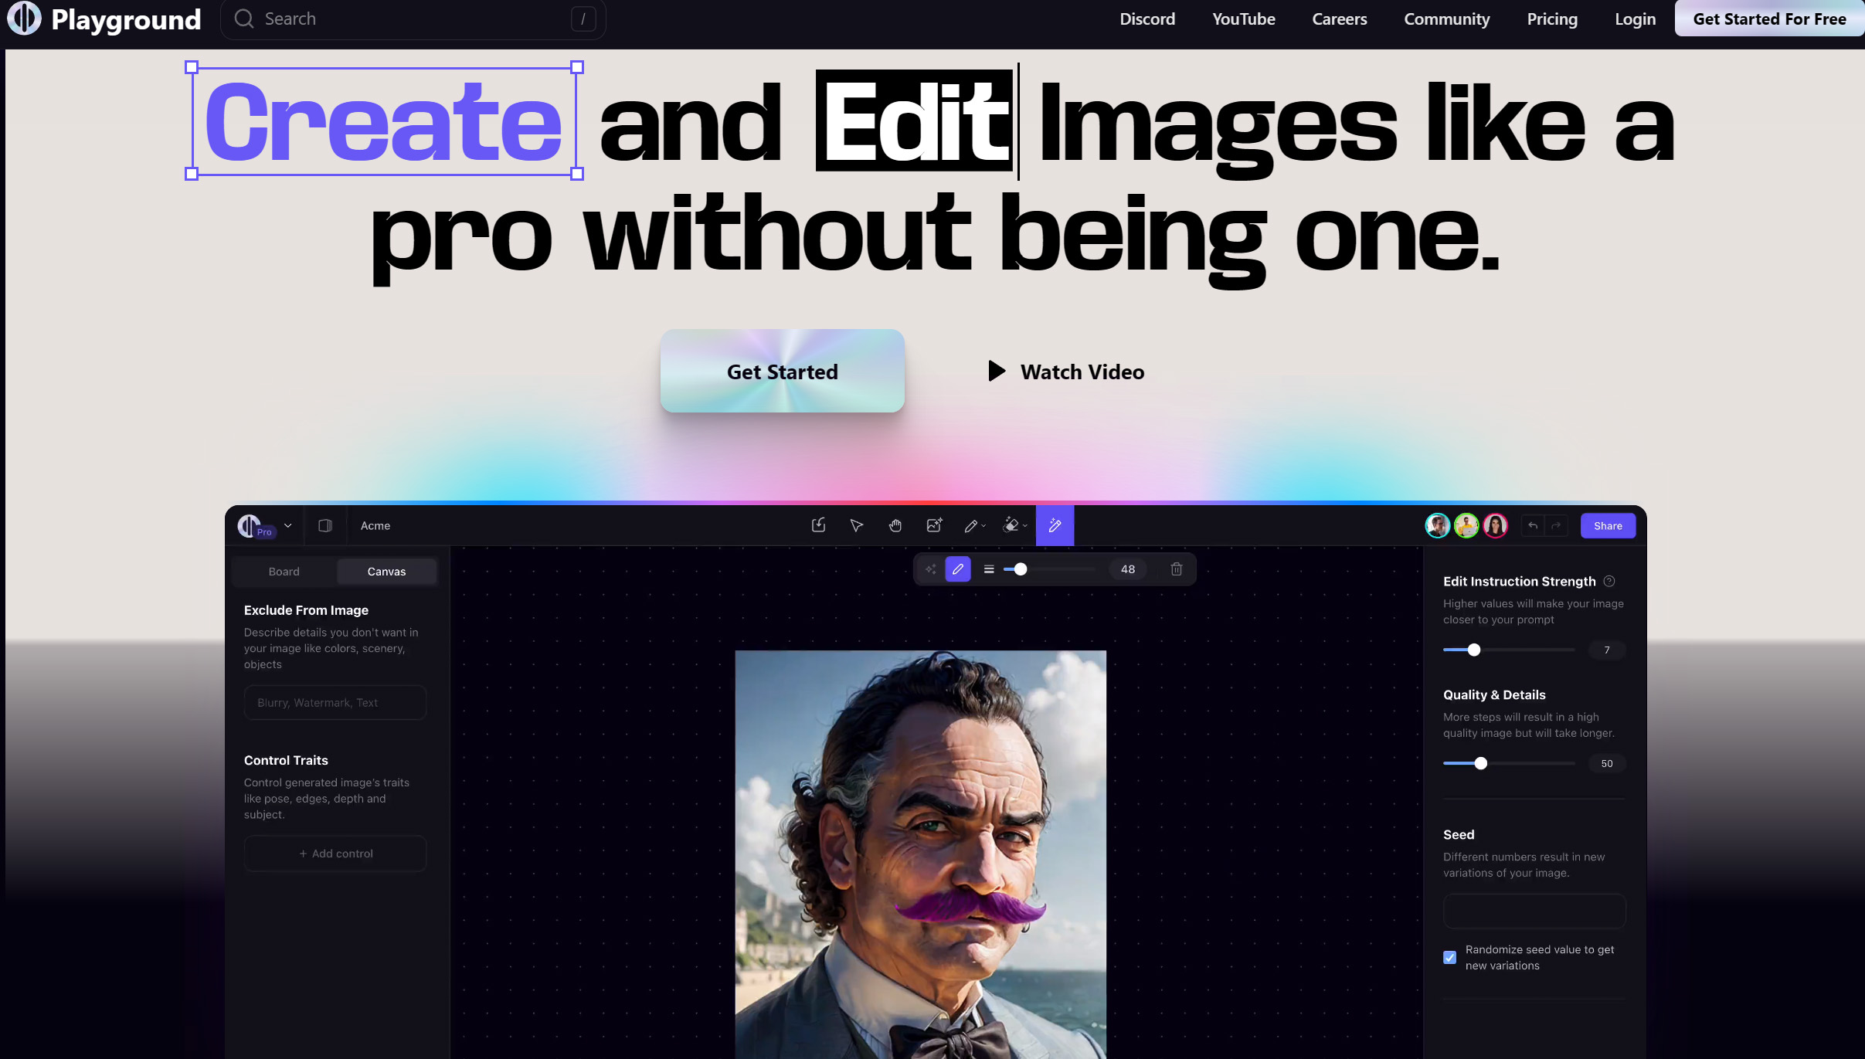Open the pencil tool dropdown arrow
1865x1059 pixels.
[x=983, y=526]
